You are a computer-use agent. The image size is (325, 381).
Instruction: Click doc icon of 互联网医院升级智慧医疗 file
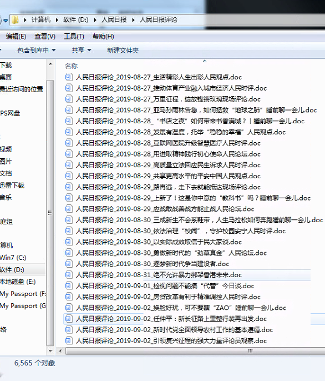click(x=69, y=143)
